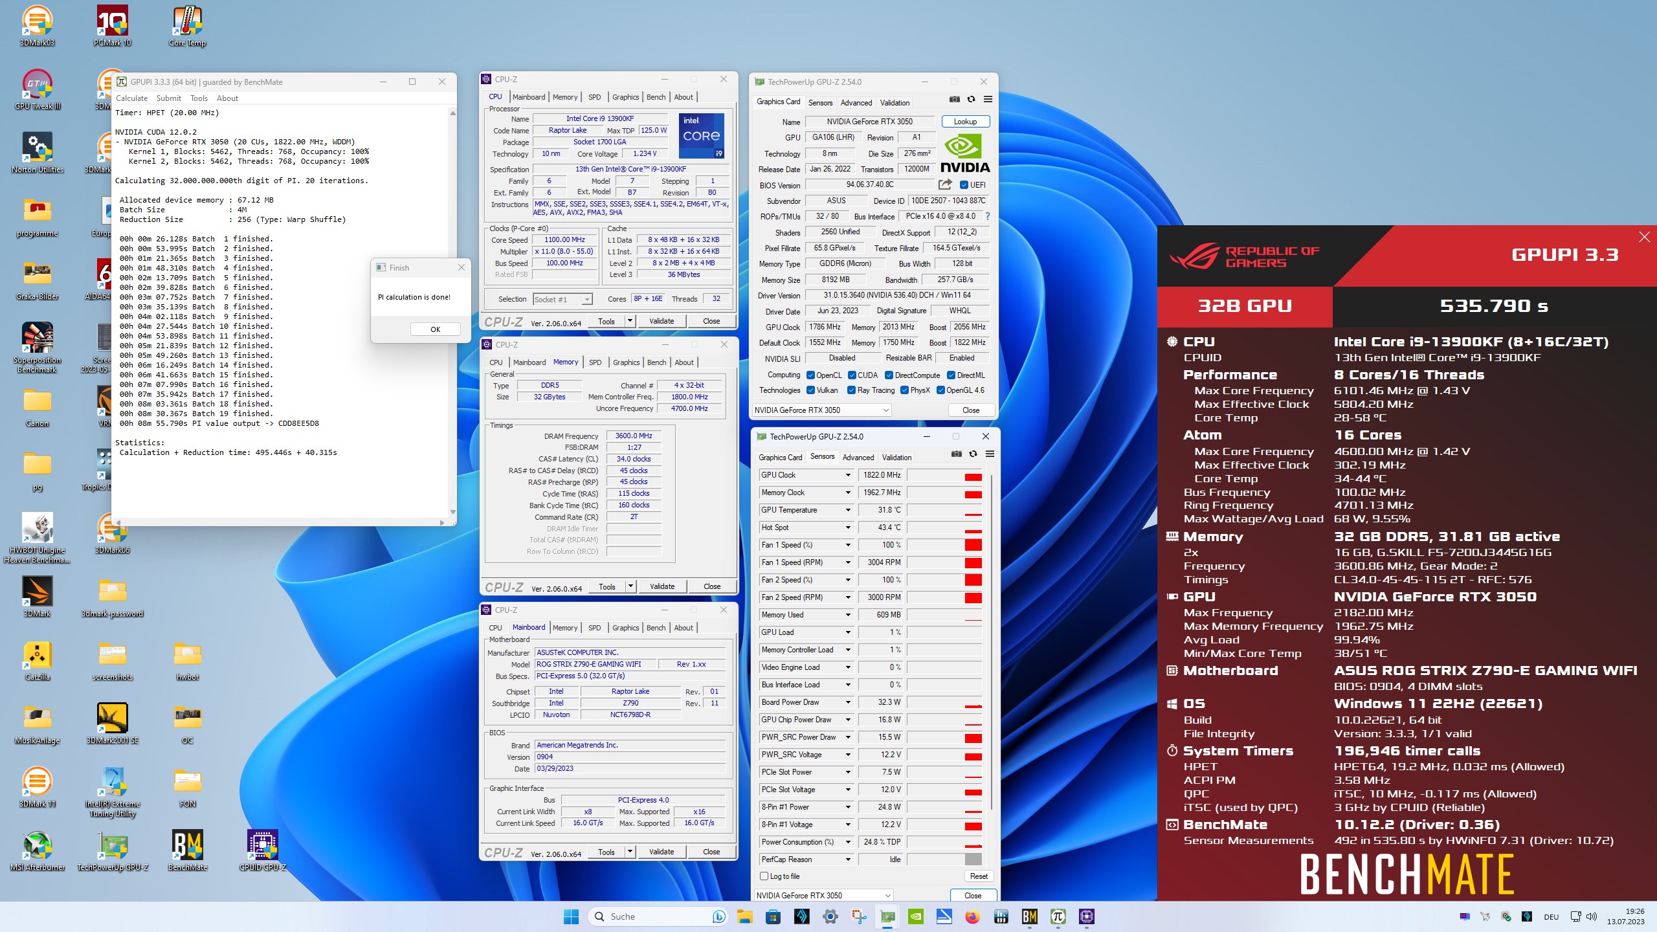
Task: Click Bus Interface question mark in GPU-Z
Action: click(x=987, y=216)
